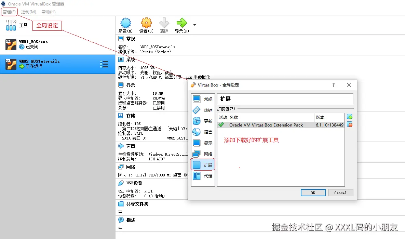Click the 共享文件夹 folder icon

[121, 203]
